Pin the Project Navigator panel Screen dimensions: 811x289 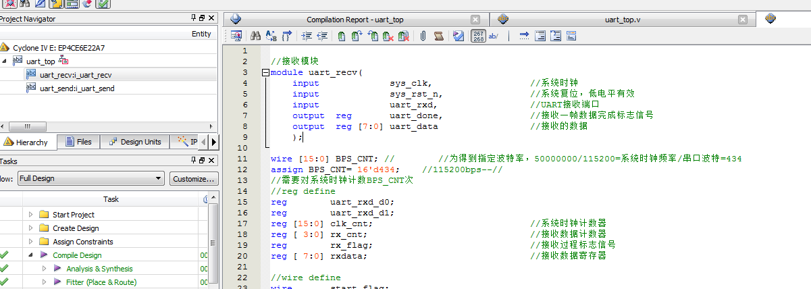coord(194,18)
